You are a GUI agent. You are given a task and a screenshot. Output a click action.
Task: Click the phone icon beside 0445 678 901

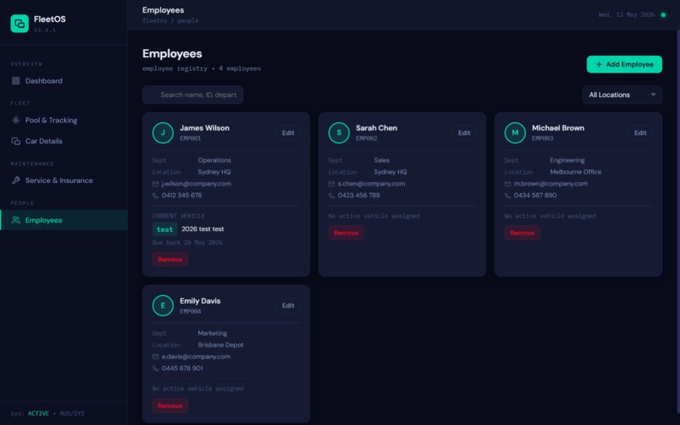click(155, 369)
